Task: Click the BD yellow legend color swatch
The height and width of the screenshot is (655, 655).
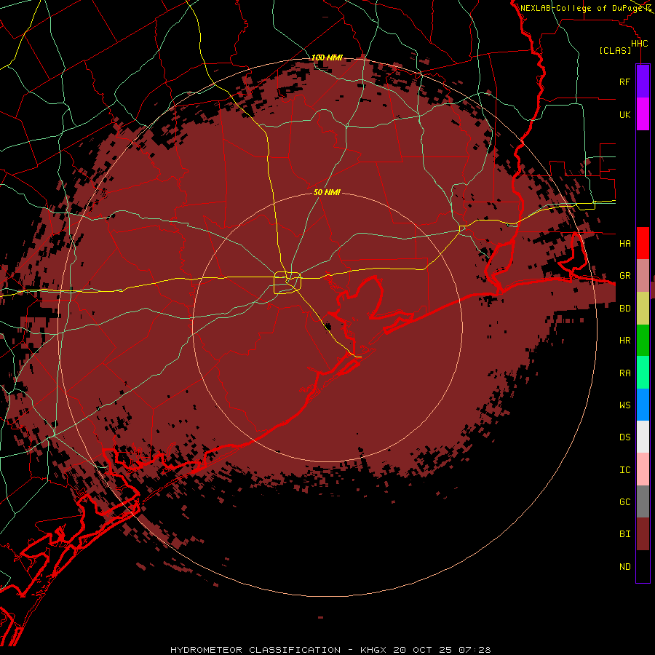Action: 643,309
